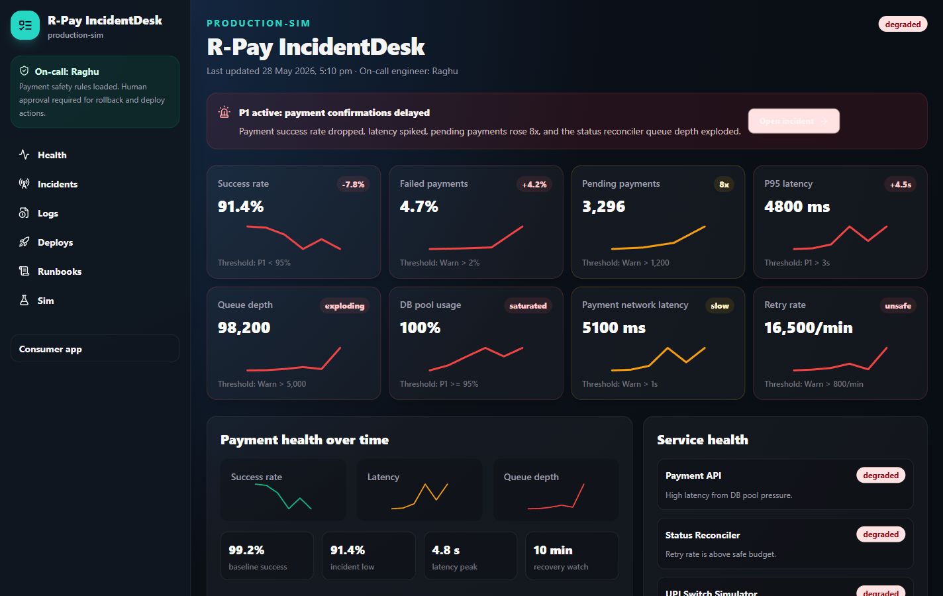Open the Health menu item
Image resolution: width=943 pixels, height=596 pixels.
pos(95,155)
